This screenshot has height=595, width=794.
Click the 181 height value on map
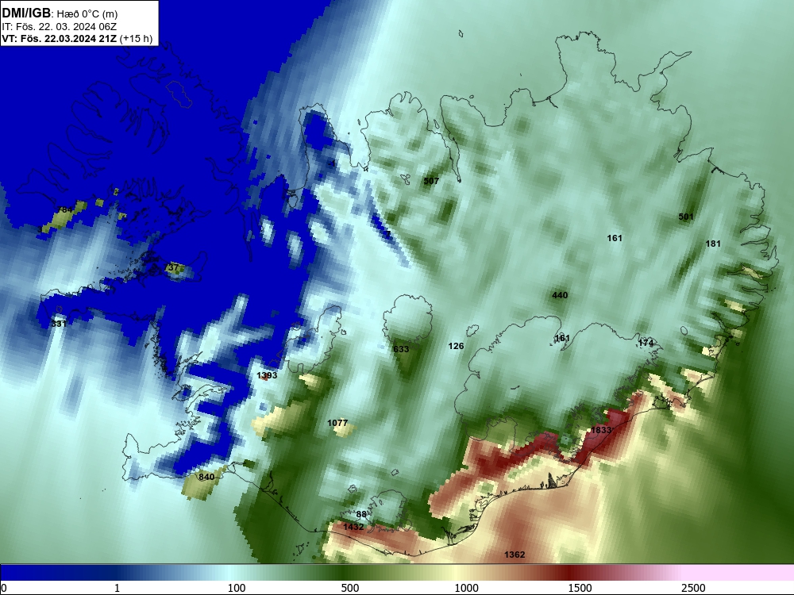pyautogui.click(x=713, y=244)
